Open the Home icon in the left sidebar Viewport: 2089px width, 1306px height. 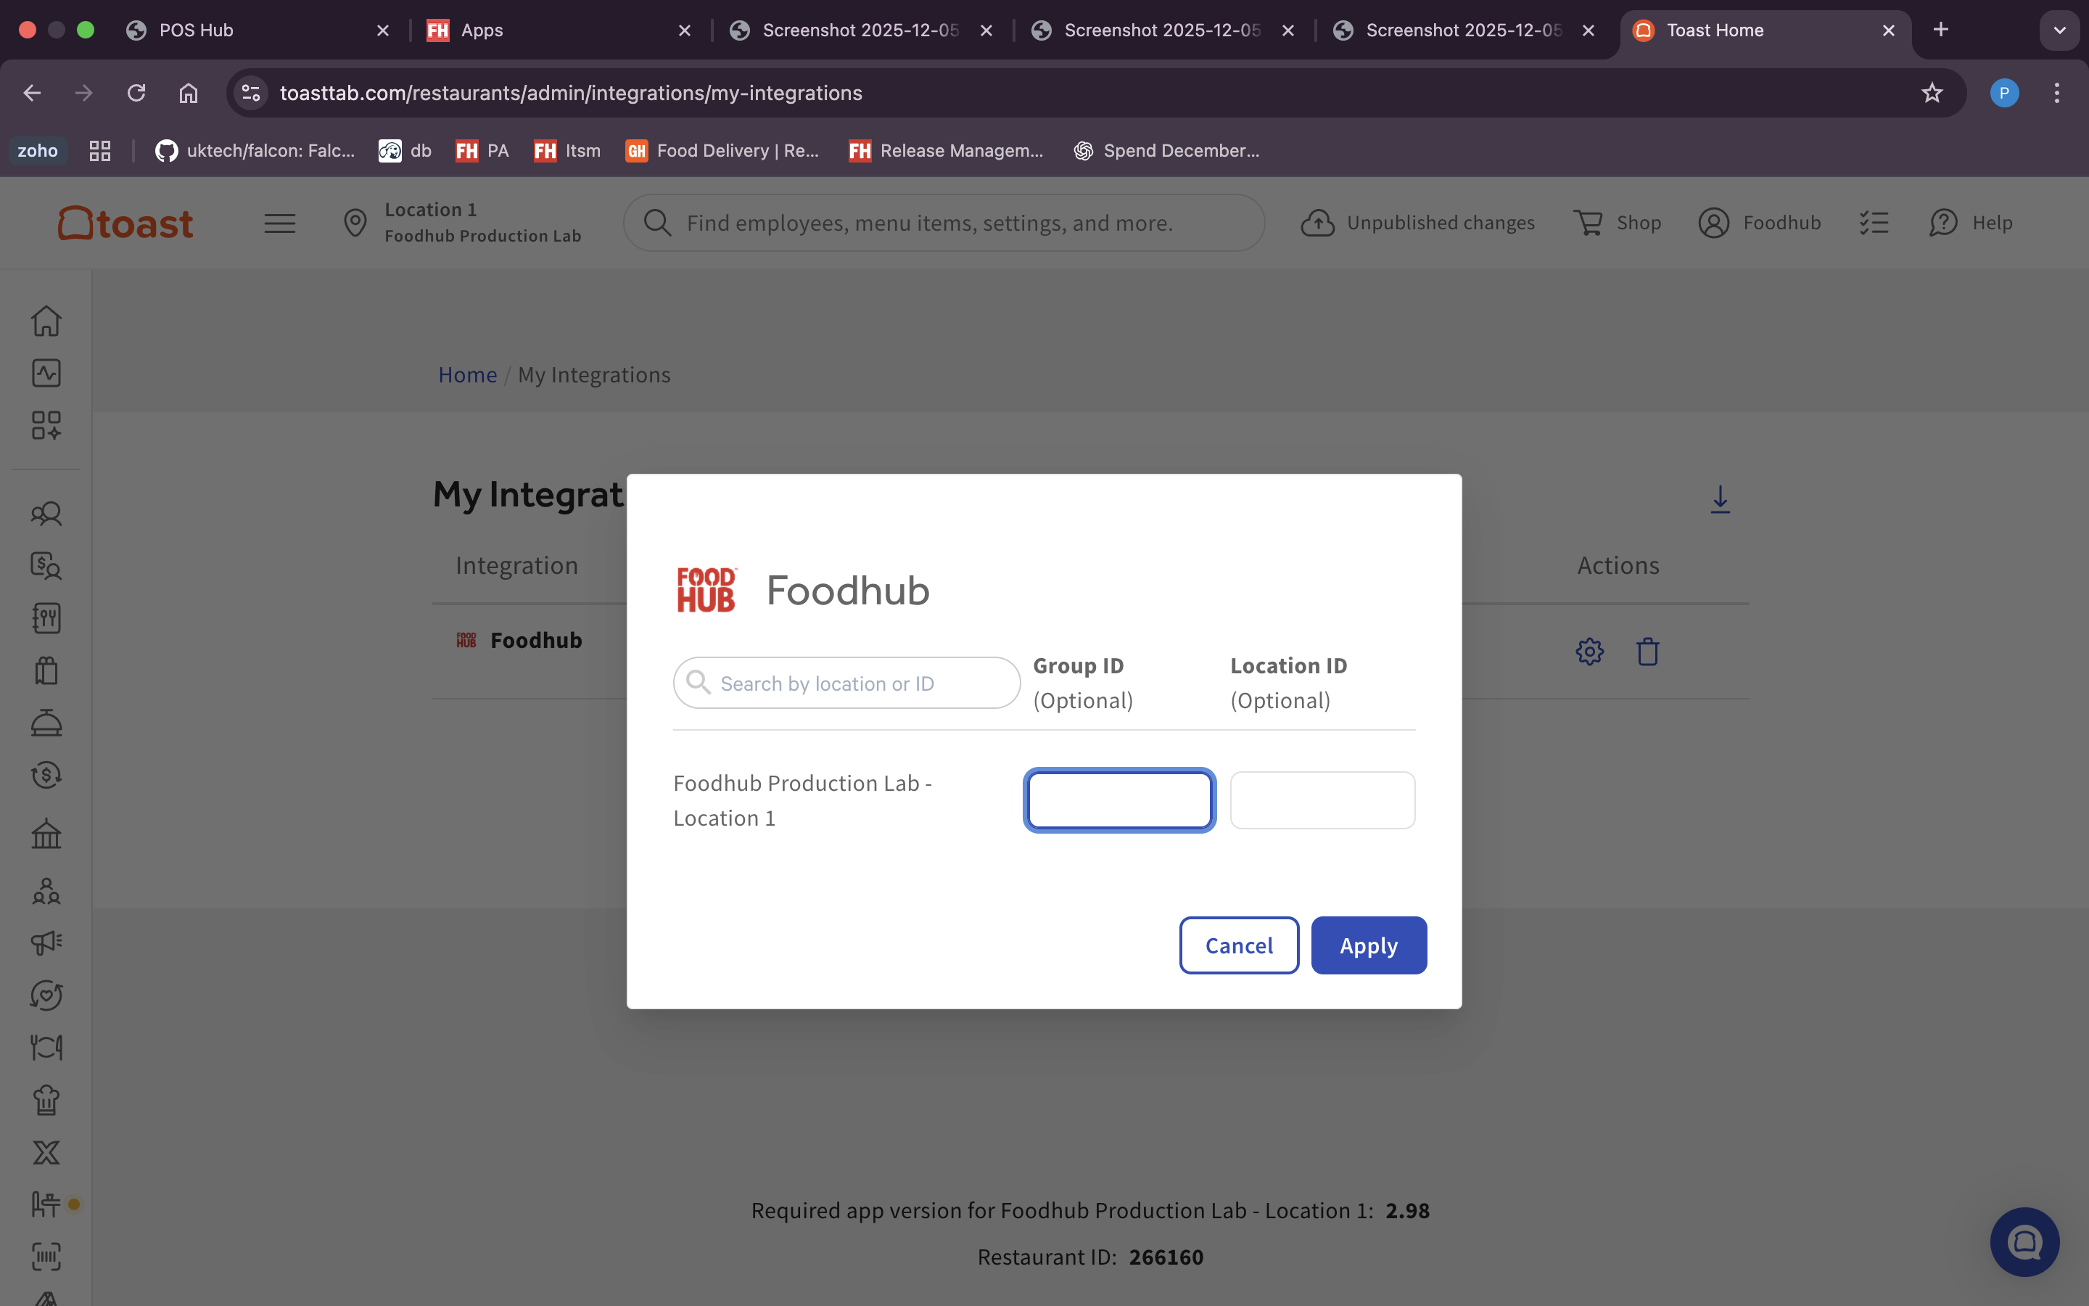[46, 321]
